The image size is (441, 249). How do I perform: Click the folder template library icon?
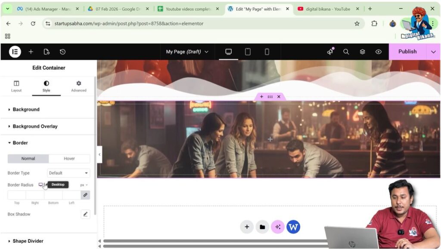262,227
